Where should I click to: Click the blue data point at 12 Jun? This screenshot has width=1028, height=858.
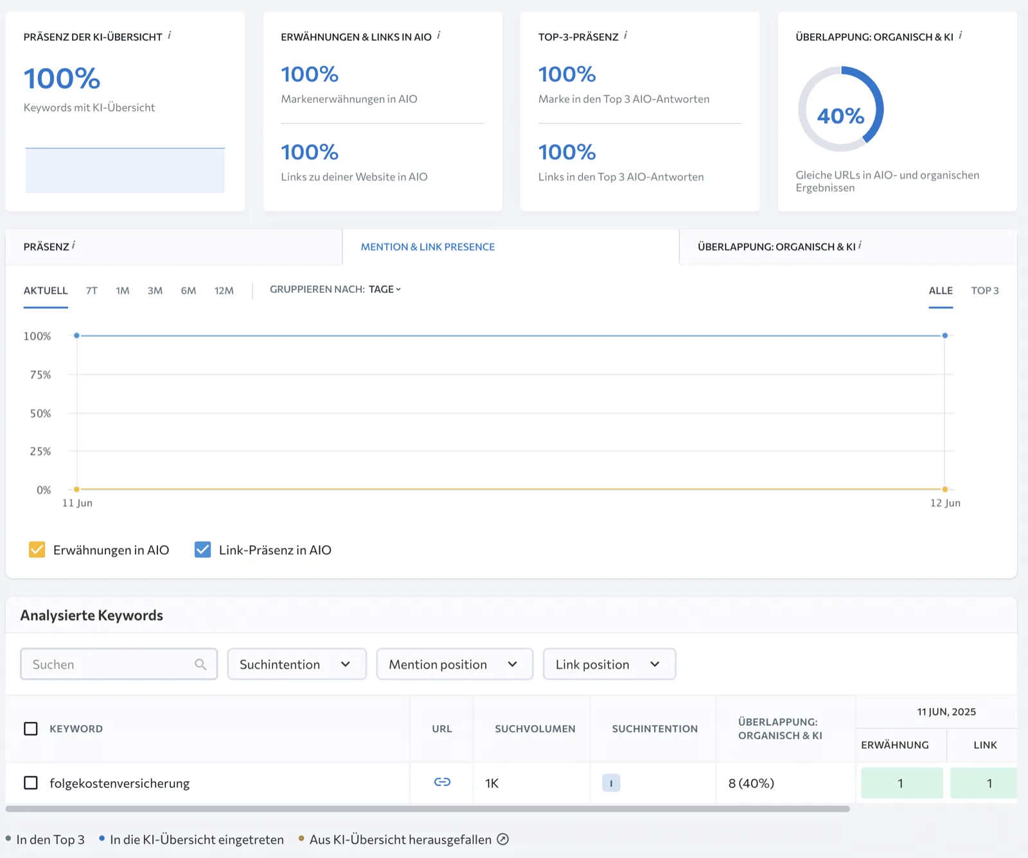coord(945,335)
